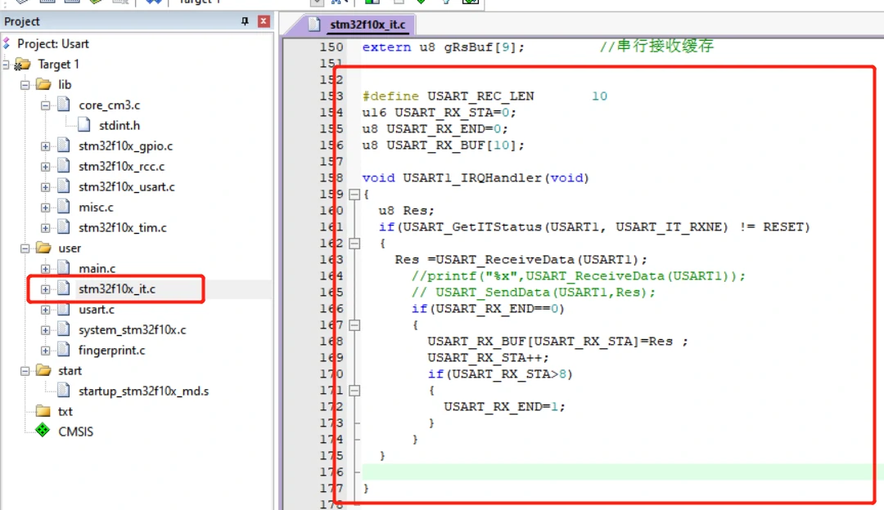Open usart.c in the tree
The image size is (884, 510).
click(97, 309)
